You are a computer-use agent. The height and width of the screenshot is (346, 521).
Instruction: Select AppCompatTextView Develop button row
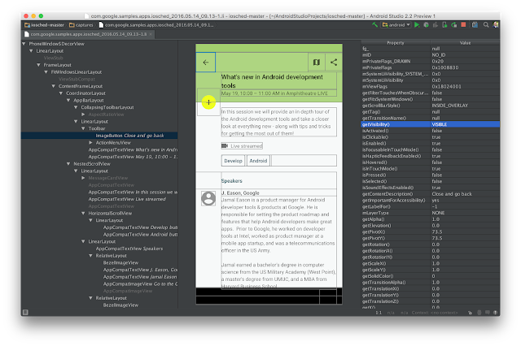click(140, 227)
